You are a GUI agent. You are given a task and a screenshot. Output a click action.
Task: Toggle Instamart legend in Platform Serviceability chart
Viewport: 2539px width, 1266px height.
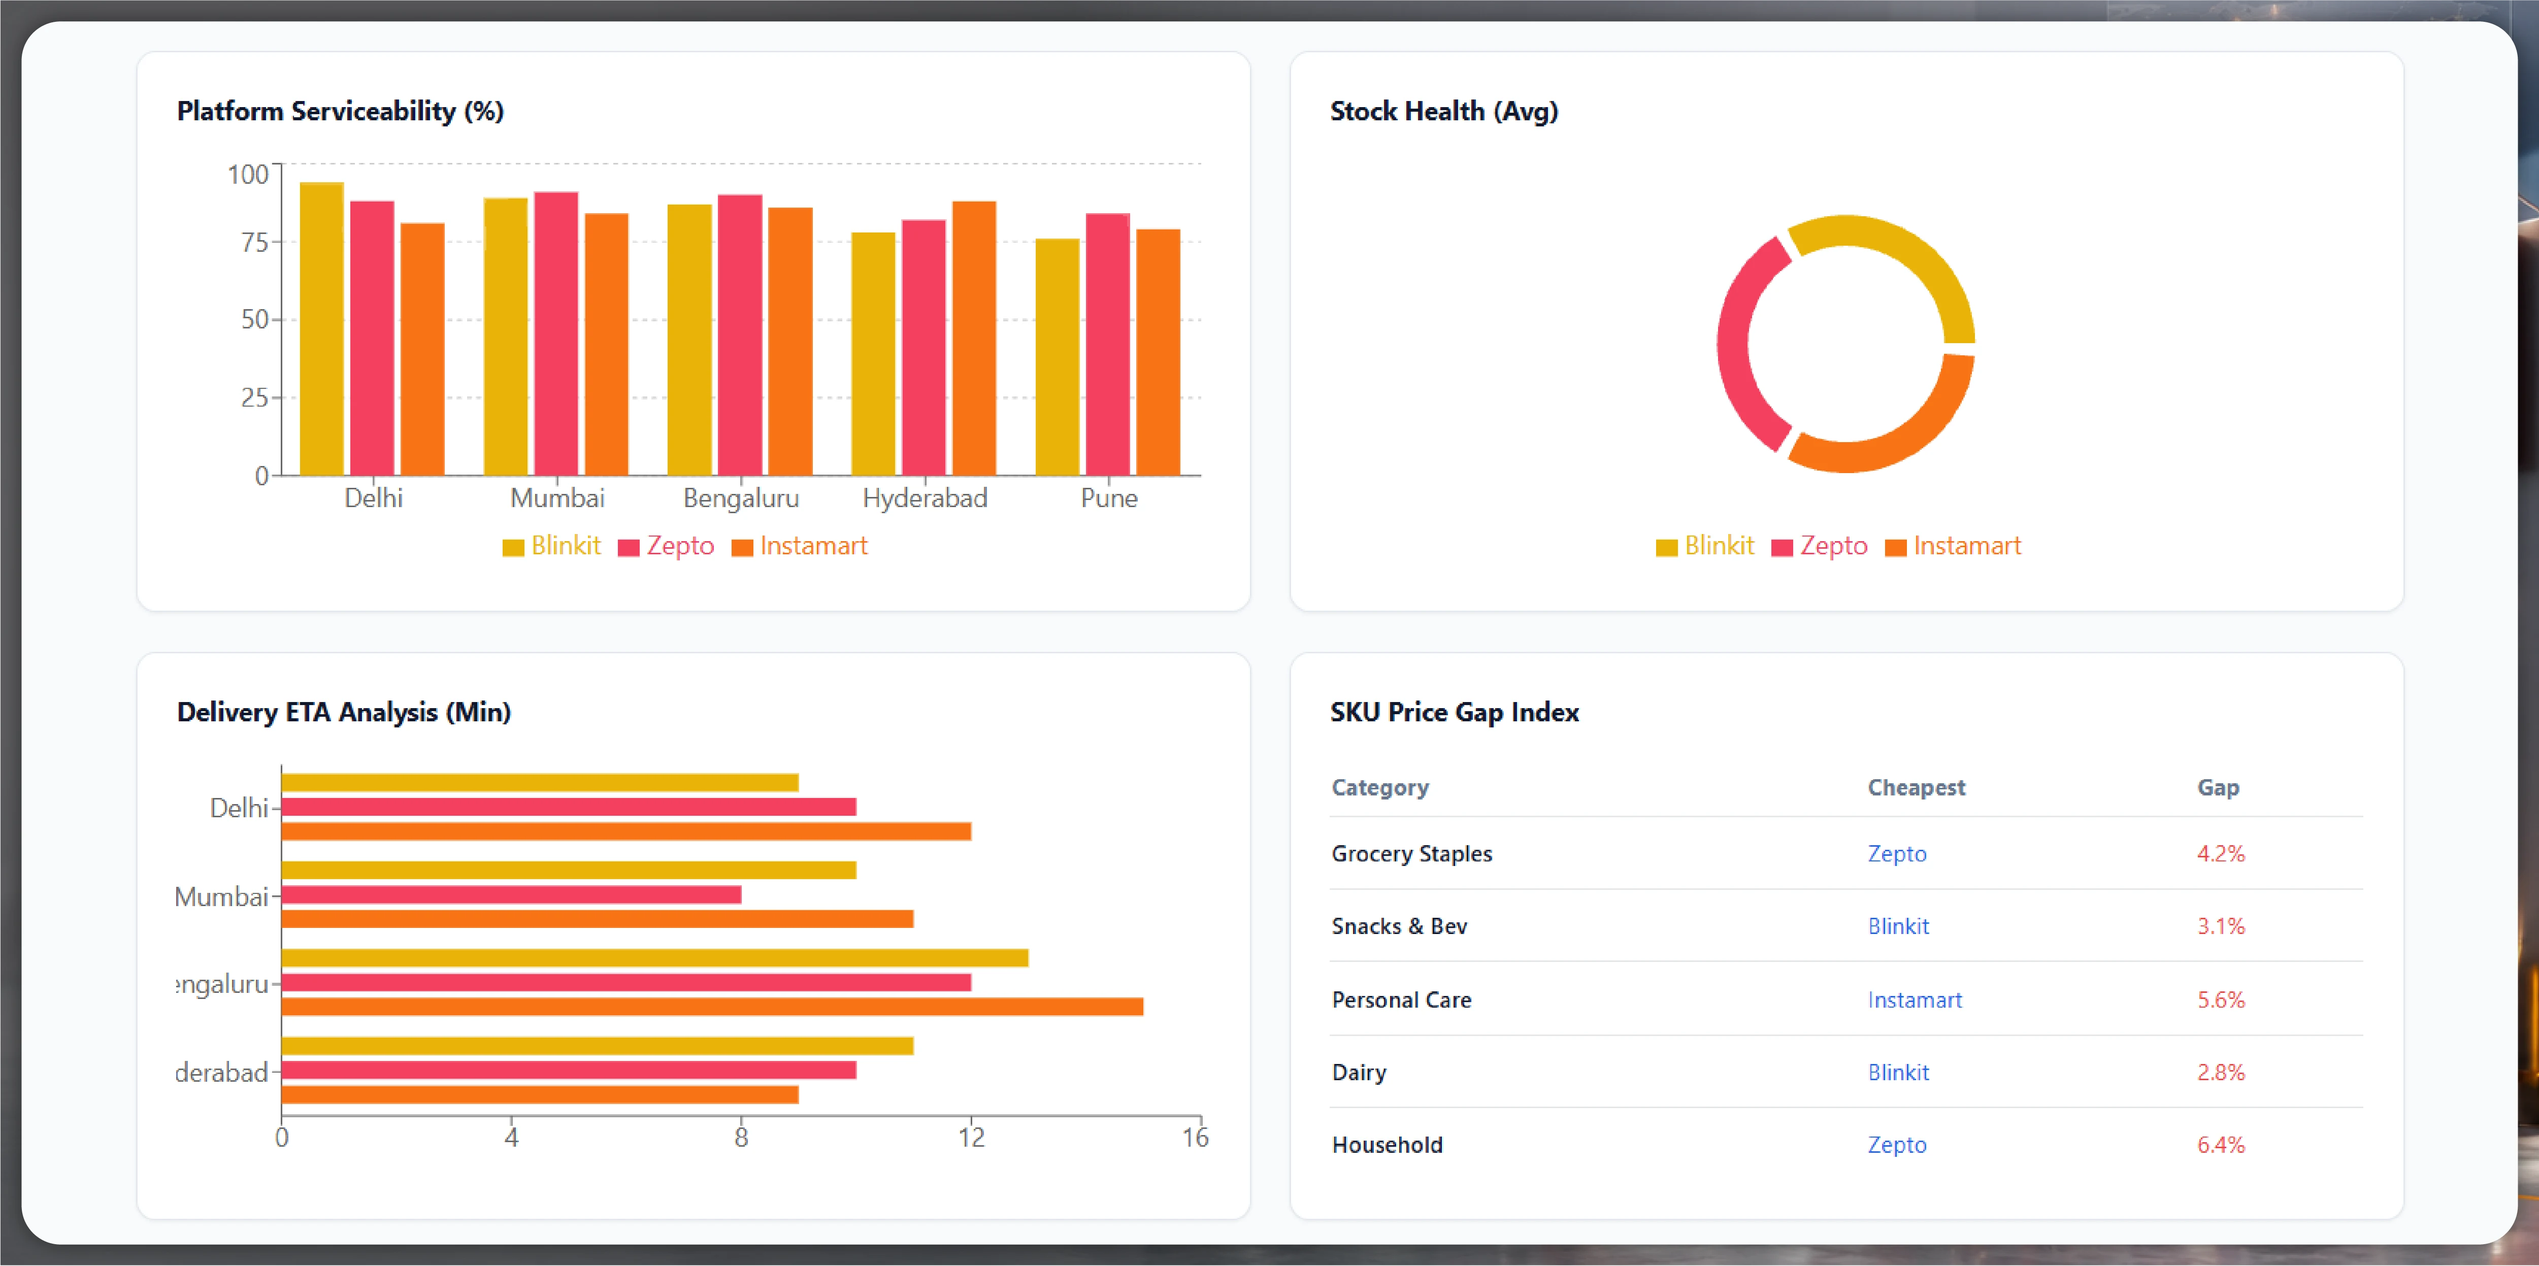coord(799,546)
